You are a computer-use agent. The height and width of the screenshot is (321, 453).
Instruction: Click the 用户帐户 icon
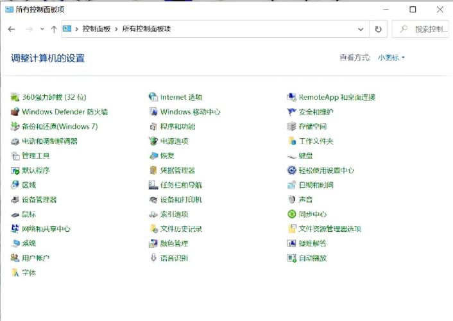point(15,258)
